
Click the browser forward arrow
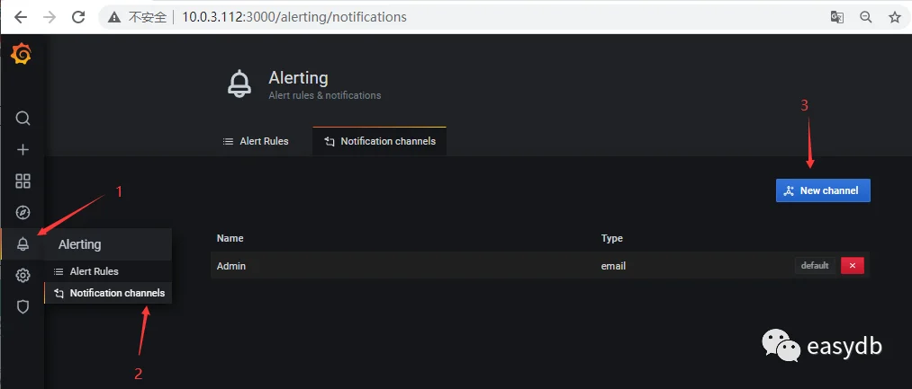[50, 17]
